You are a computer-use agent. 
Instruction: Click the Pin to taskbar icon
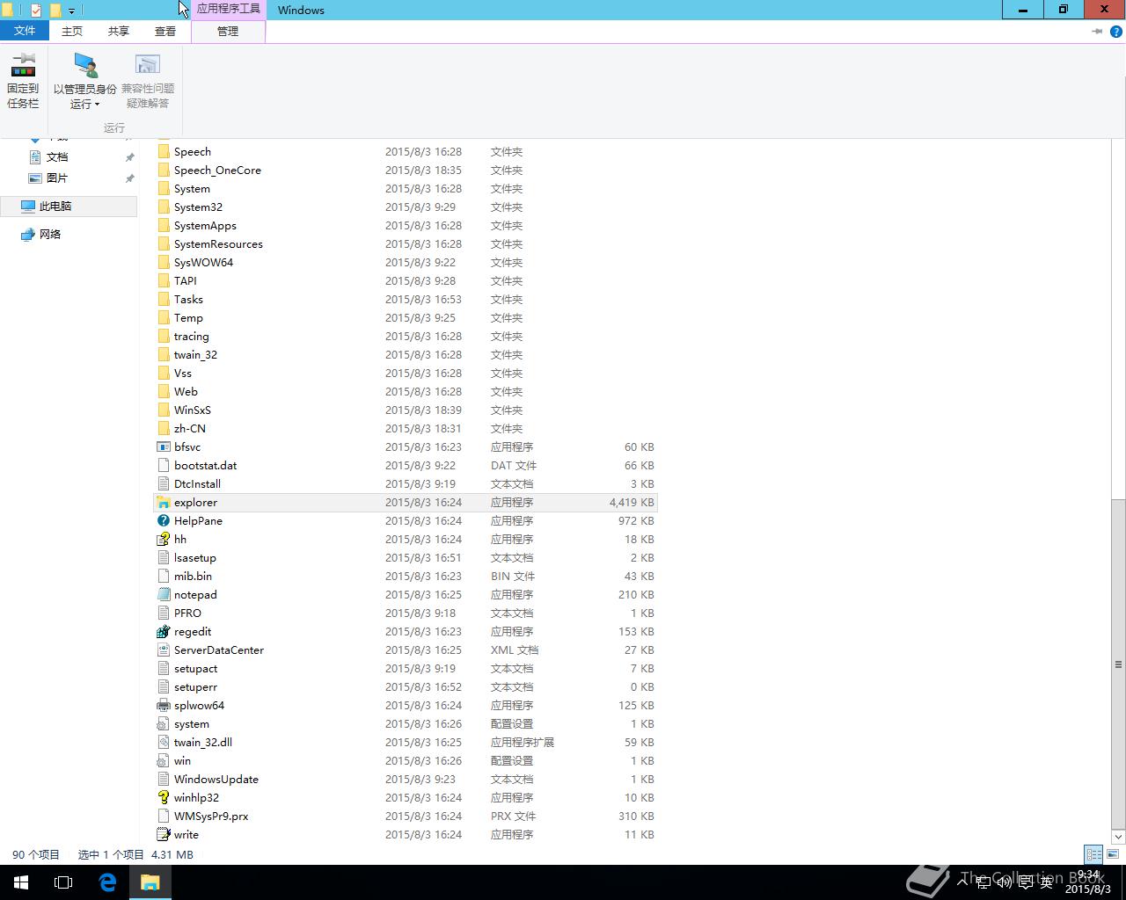click(23, 66)
